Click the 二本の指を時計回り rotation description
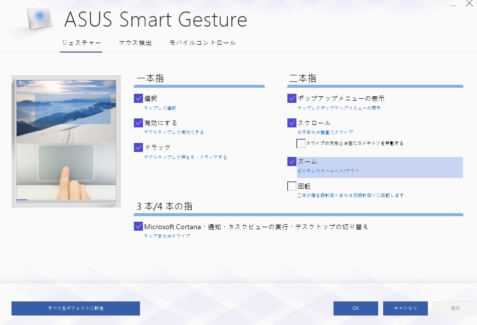Screen dimensions: 477x325 (x=351, y=196)
